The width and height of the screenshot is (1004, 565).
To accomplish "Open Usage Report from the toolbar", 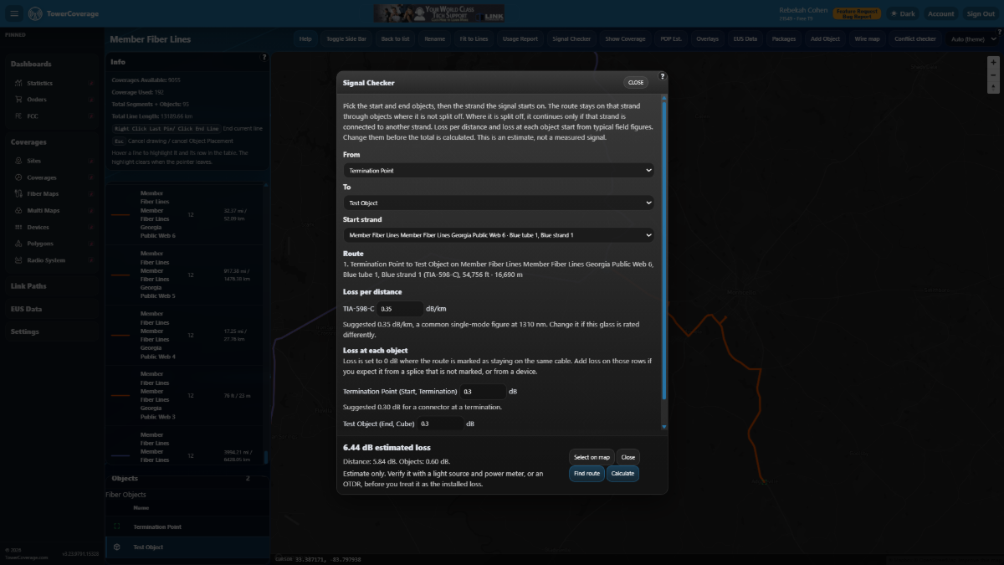I will tap(520, 39).
